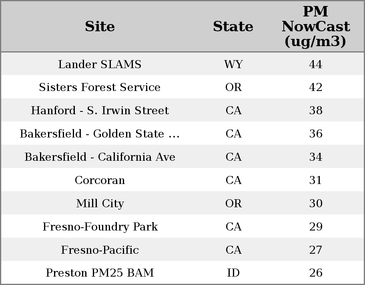Open the Fresno-Foundry Park site entry
This screenshot has width=365, height=285.
pos(100,227)
